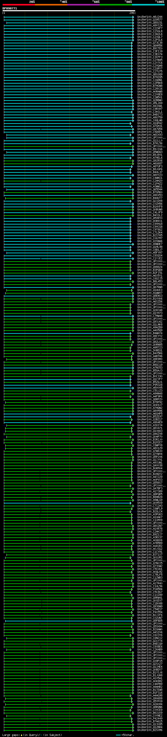The image size is (167, 737).
Task: Click the UniRef100_Q1AUC0 entry
Action: pos(150,290)
